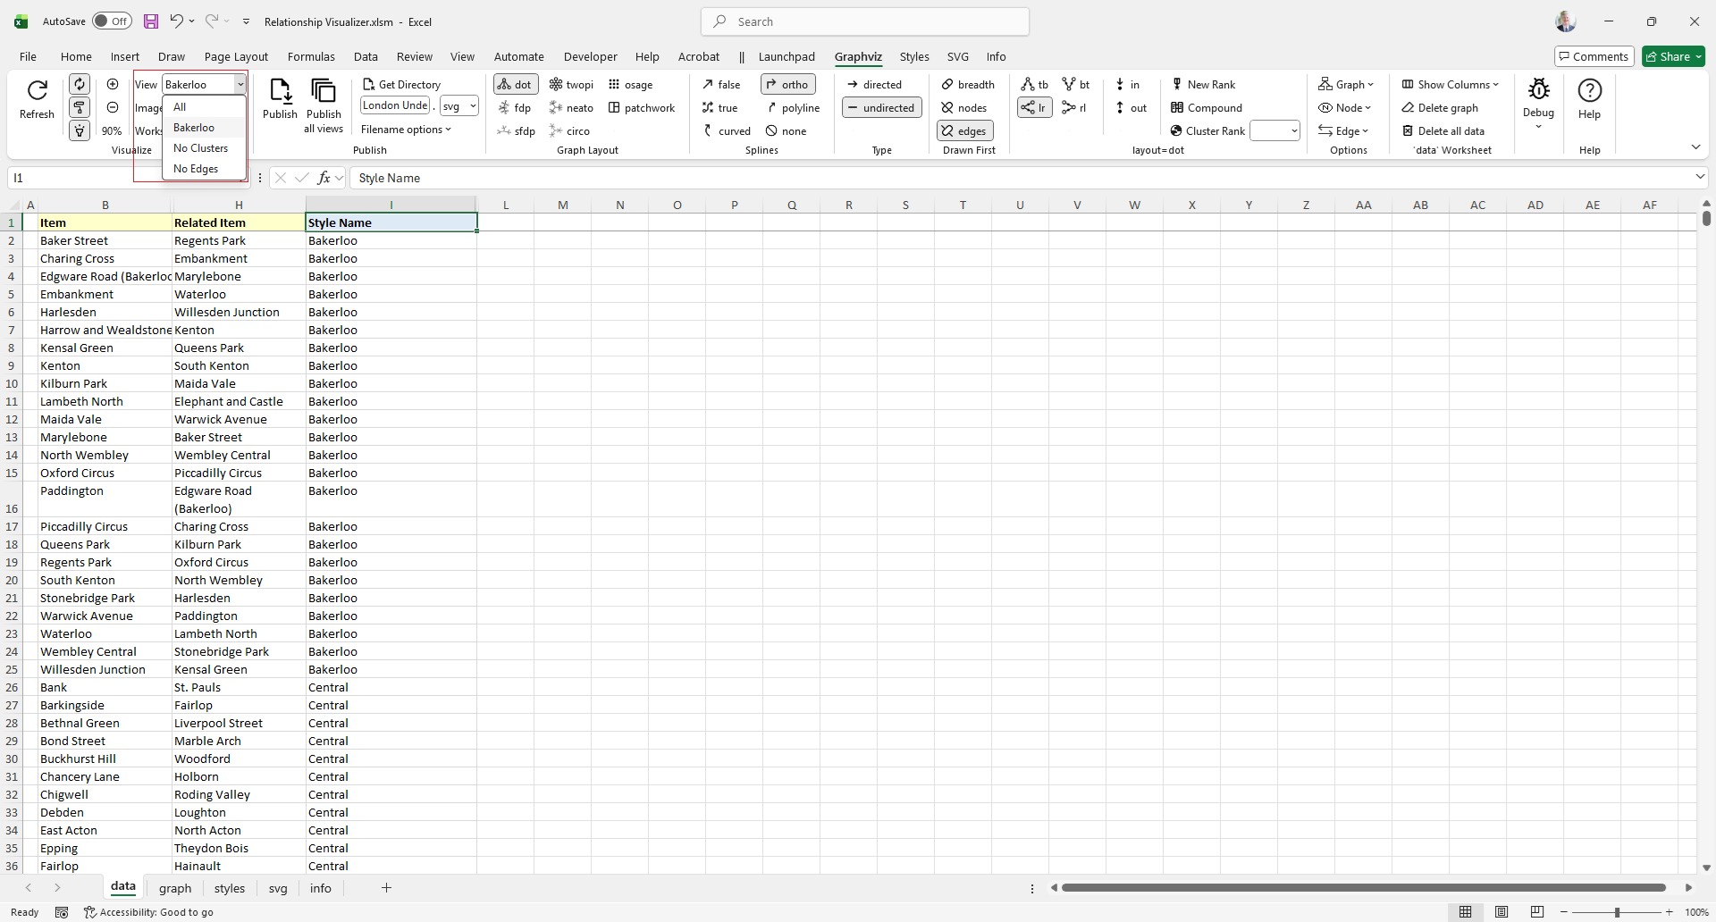Click Publish all views icon

coord(323,91)
